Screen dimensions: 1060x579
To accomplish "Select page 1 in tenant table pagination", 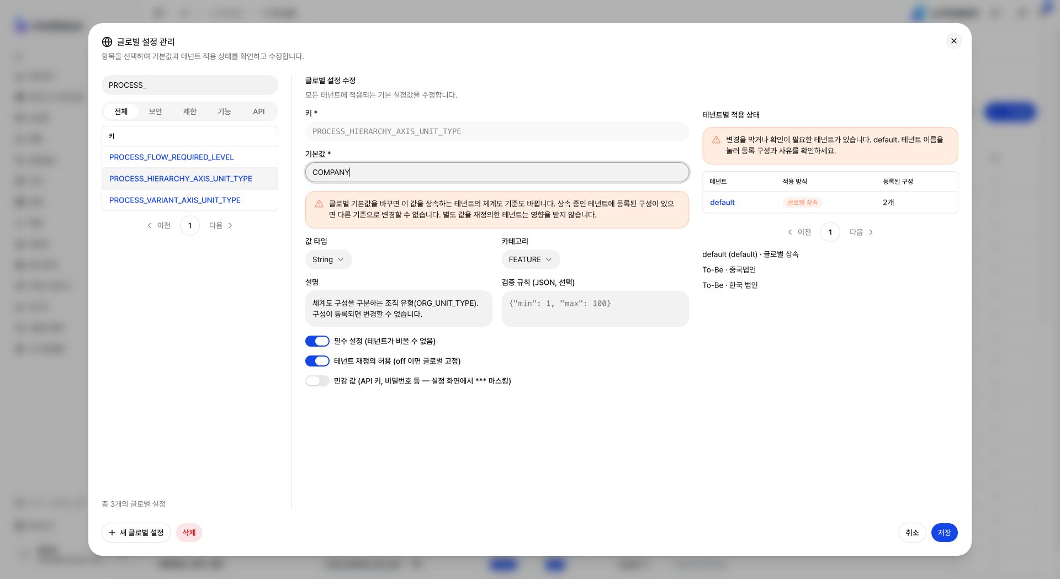I will click(x=830, y=232).
